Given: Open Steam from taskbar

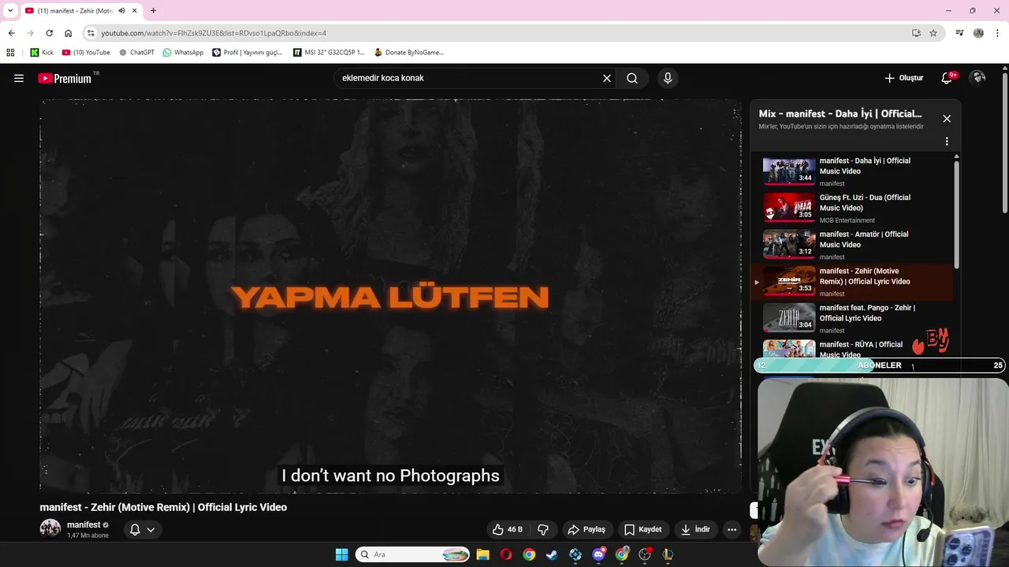Looking at the screenshot, I should 552,554.
